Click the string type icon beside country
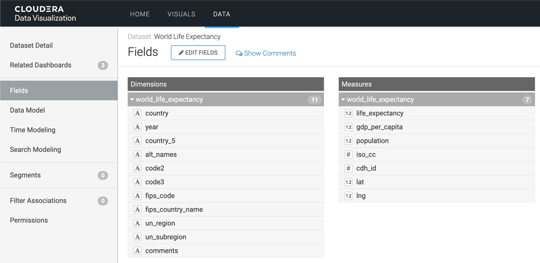Image resolution: width=540 pixels, height=263 pixels. (137, 113)
